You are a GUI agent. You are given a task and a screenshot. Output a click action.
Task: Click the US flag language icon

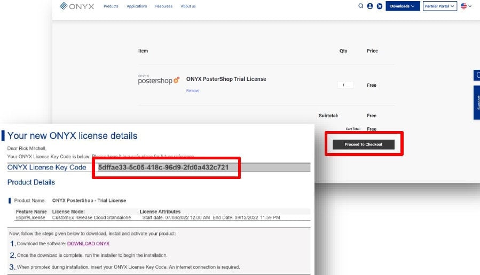[x=463, y=6]
